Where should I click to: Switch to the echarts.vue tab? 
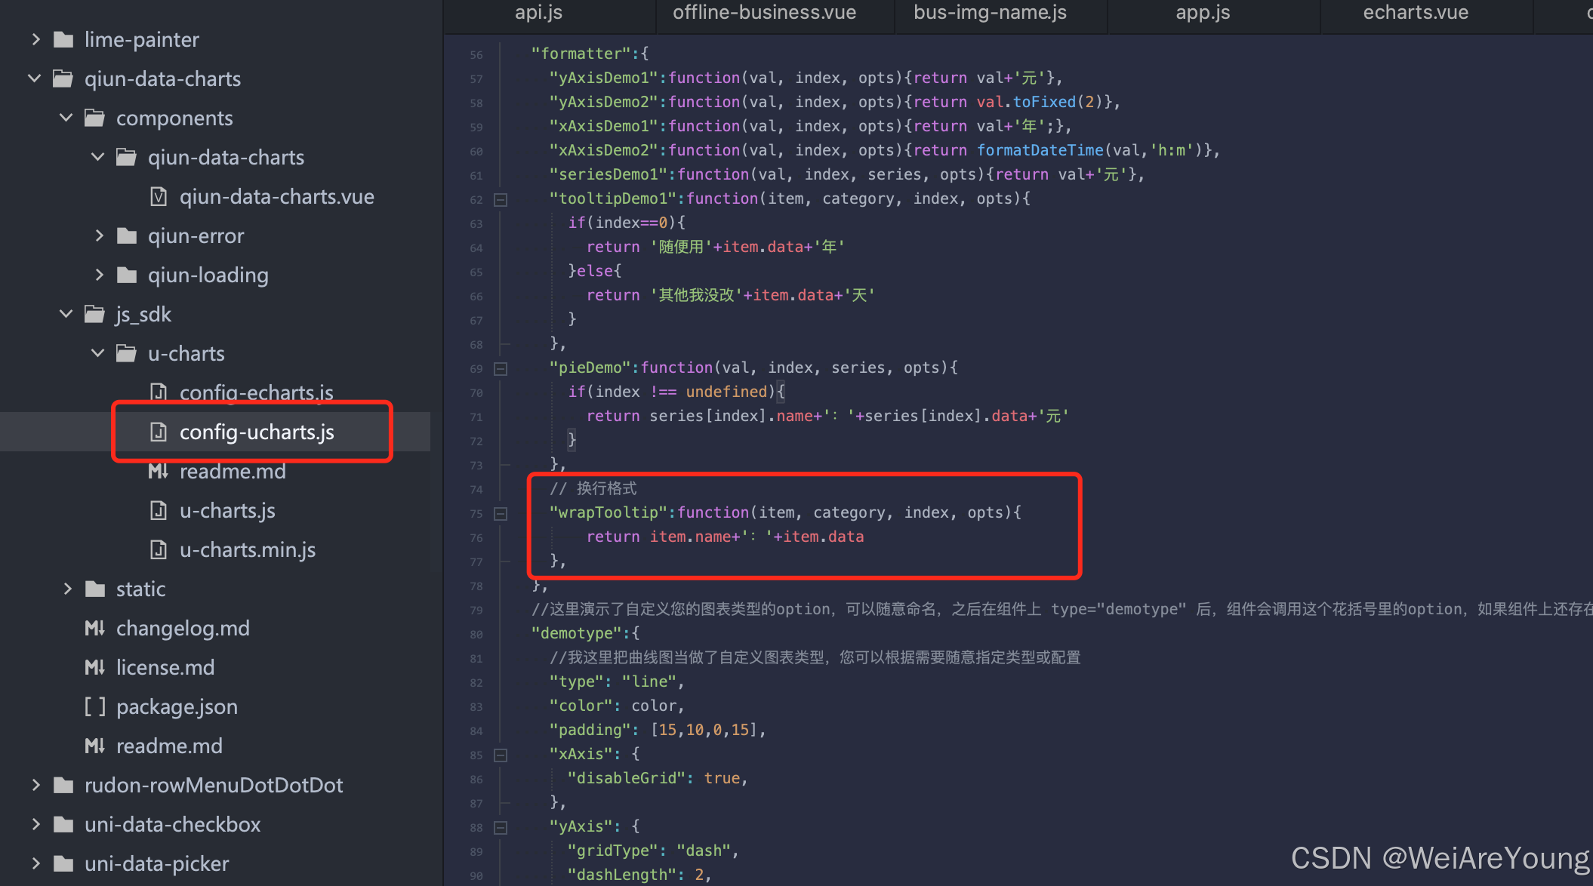coord(1416,13)
